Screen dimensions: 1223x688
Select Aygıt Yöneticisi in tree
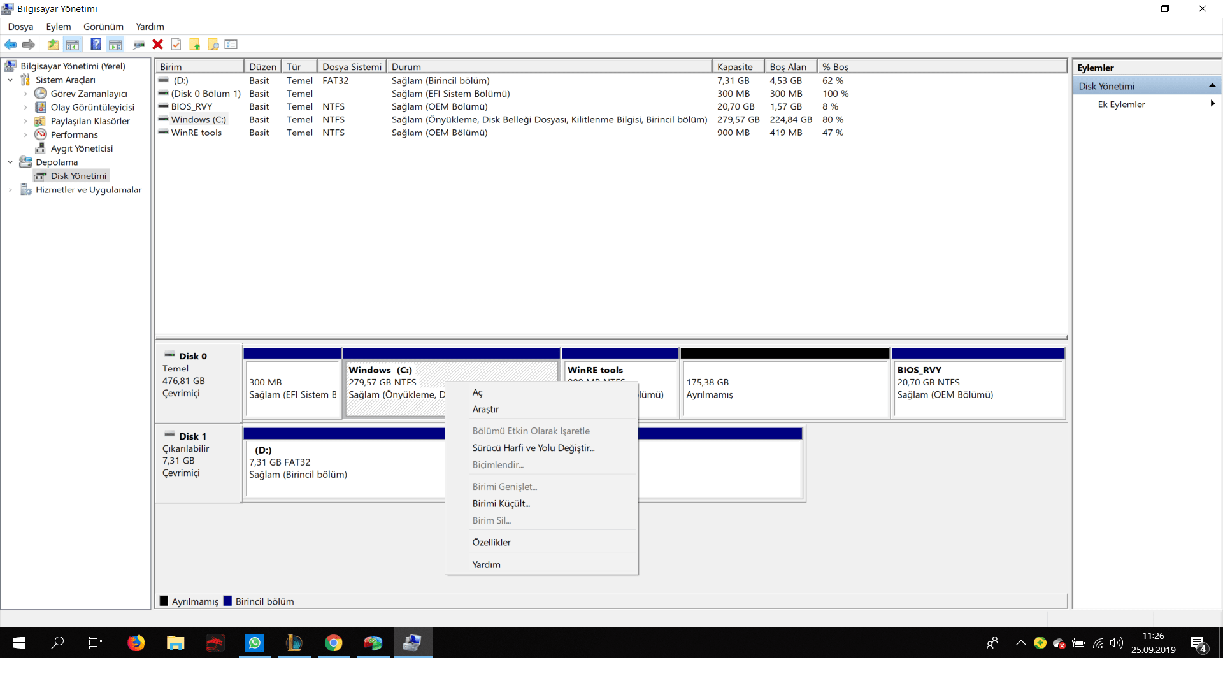point(82,148)
